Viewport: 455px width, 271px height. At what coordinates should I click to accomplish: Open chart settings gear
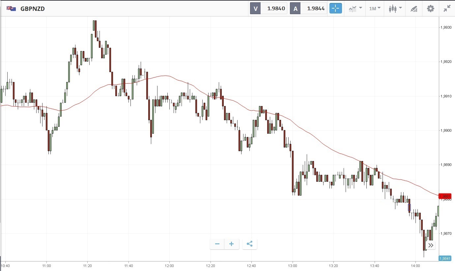(x=431, y=9)
